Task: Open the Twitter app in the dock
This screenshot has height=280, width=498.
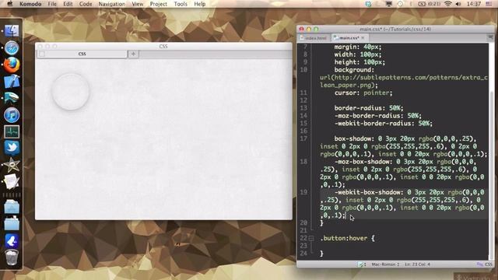Action: [12, 148]
